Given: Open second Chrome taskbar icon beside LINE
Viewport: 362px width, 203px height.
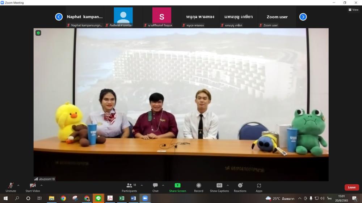Looking at the screenshot, I should (87, 198).
